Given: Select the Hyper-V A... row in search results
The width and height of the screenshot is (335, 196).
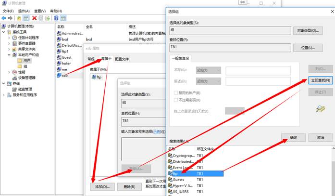Looking at the screenshot, I should [195, 185].
